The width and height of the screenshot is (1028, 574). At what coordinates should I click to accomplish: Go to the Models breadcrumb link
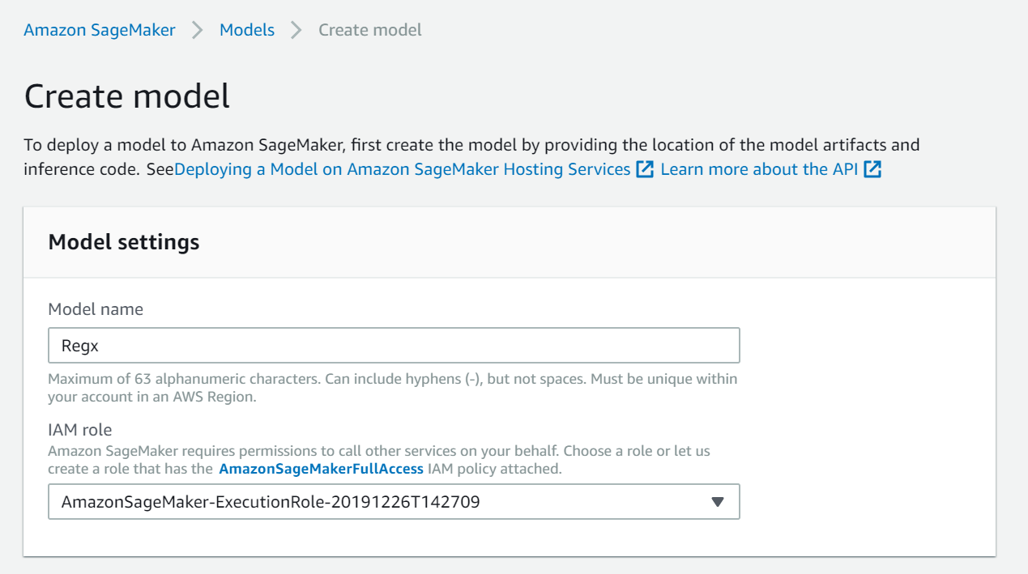pos(247,30)
